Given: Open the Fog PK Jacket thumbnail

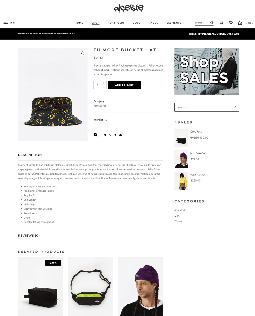Looking at the screenshot, I should [181, 181].
